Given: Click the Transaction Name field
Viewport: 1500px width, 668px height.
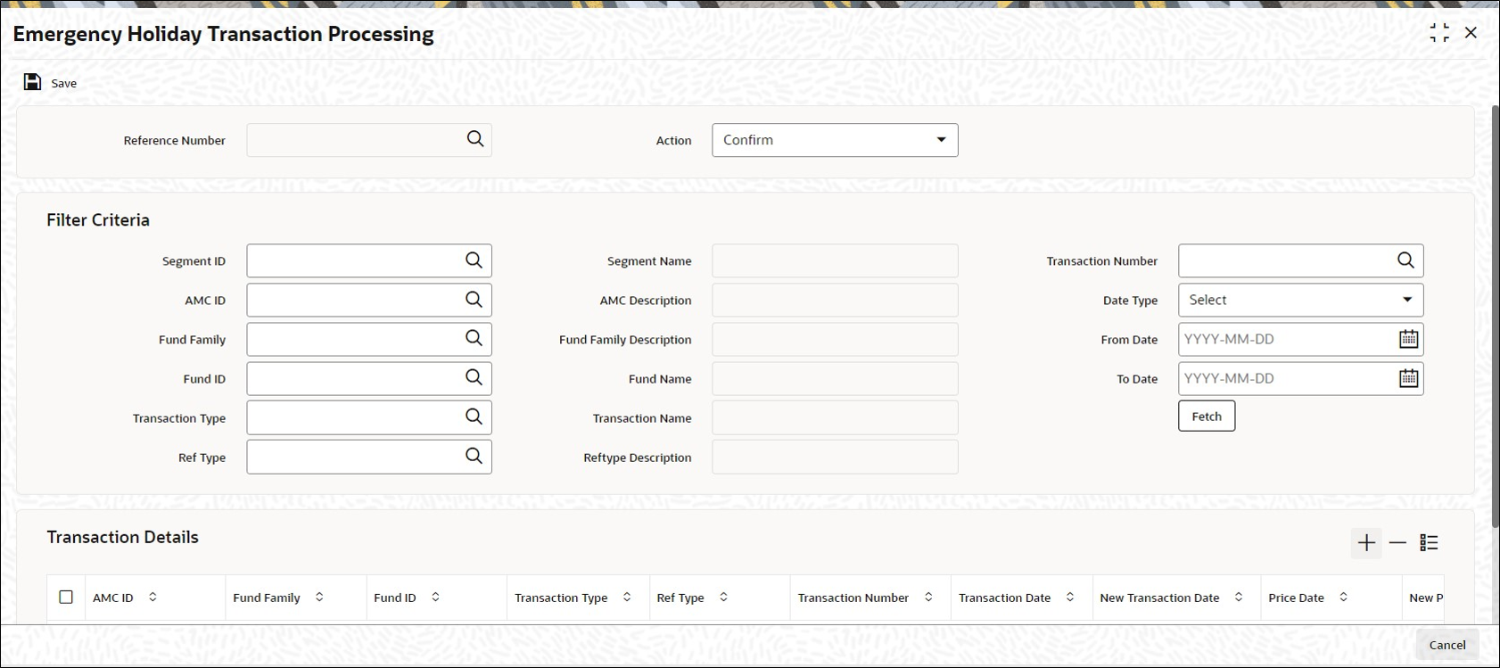Looking at the screenshot, I should tap(835, 417).
